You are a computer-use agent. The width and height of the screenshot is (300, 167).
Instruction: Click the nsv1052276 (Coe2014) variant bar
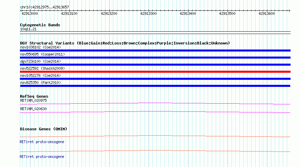click(155, 79)
